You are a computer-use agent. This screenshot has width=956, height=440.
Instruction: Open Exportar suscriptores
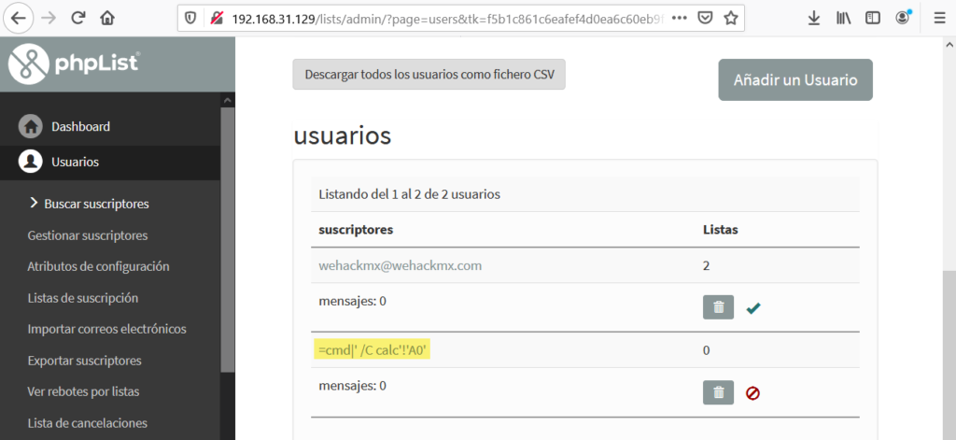pyautogui.click(x=84, y=361)
